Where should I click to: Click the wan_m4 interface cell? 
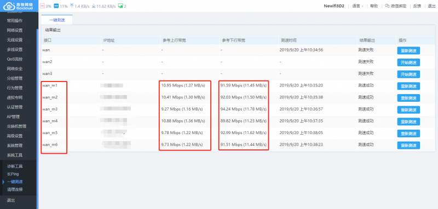pos(50,121)
